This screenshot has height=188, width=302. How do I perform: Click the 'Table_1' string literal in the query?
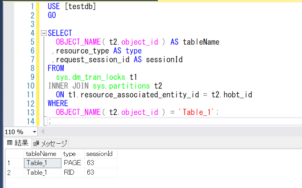pyautogui.click(x=196, y=112)
